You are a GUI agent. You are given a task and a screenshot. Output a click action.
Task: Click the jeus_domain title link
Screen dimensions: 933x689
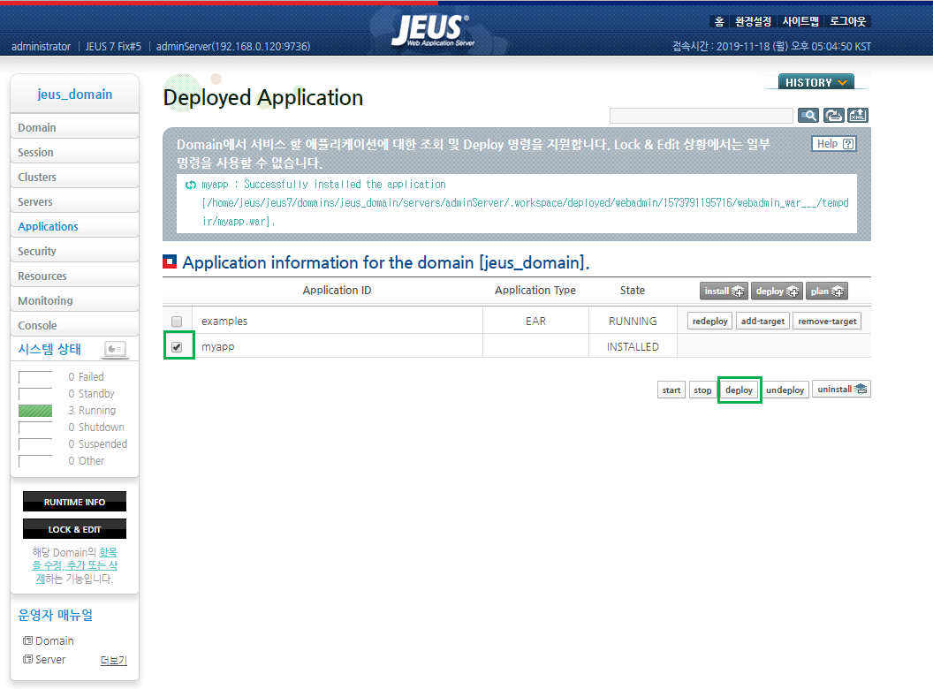[74, 94]
